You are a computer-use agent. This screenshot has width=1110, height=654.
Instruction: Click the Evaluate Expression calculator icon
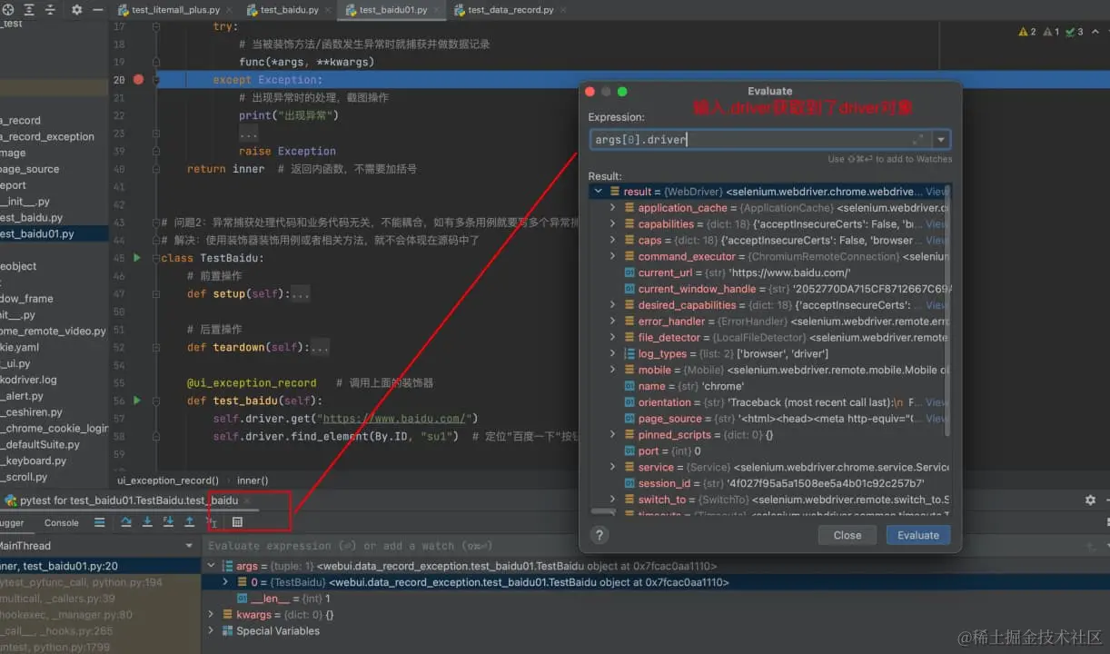pos(237,522)
